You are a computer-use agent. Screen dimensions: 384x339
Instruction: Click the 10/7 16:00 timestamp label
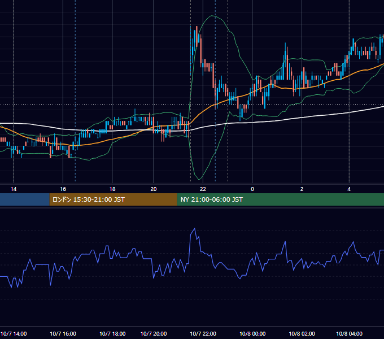63,333
